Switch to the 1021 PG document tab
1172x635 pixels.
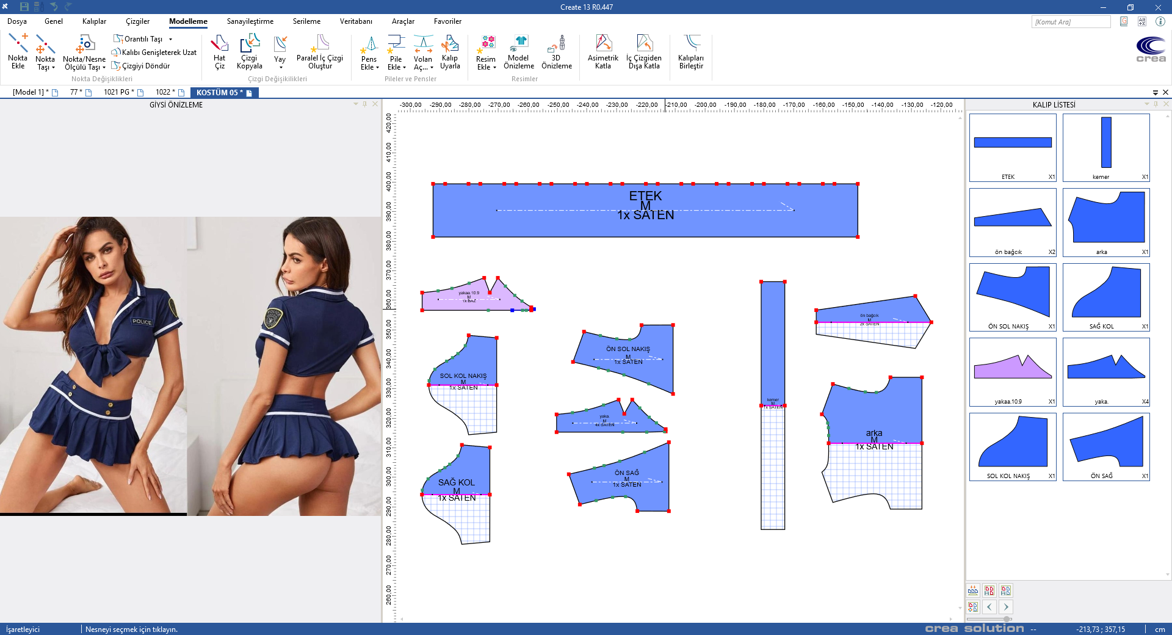click(117, 92)
